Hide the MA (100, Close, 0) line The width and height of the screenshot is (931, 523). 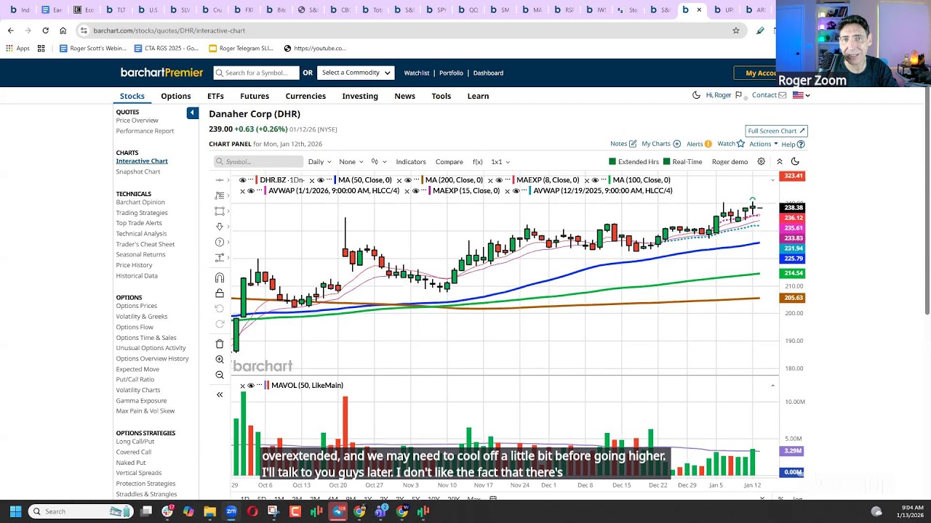point(595,180)
